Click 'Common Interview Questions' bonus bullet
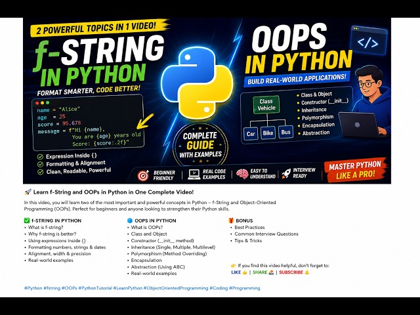The height and width of the screenshot is (315, 420). coord(266,234)
